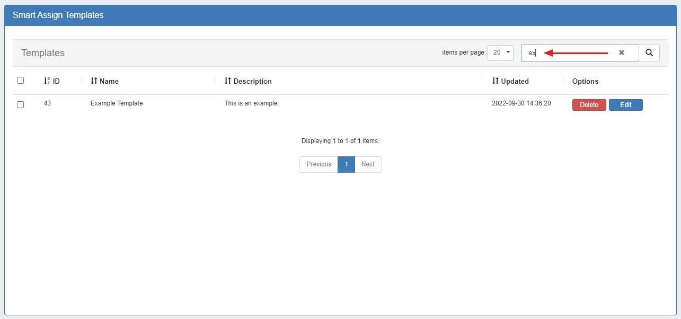Click the sort icon beside ID
681x319 pixels.
point(47,81)
